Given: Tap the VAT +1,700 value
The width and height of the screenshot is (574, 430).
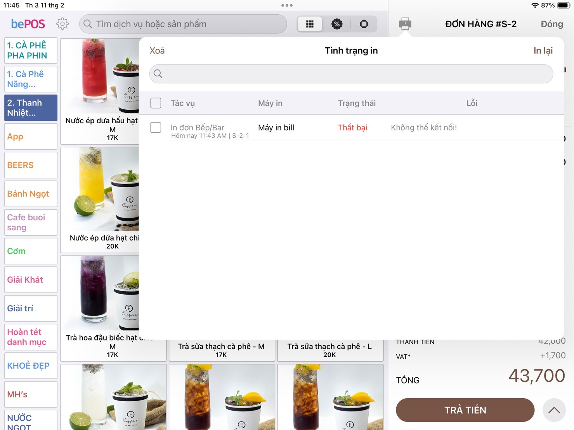Looking at the screenshot, I should 553,356.
